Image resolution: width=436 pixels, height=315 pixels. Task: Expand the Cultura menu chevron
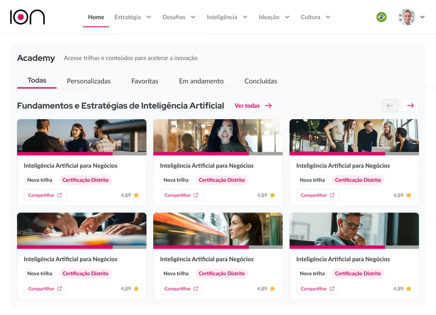pos(328,17)
